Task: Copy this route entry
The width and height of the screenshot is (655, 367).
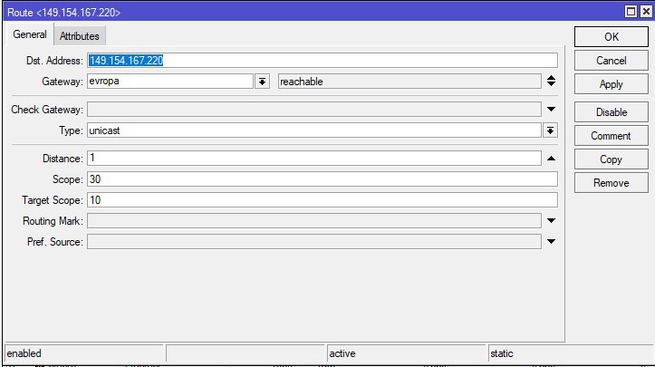Action: 612,159
